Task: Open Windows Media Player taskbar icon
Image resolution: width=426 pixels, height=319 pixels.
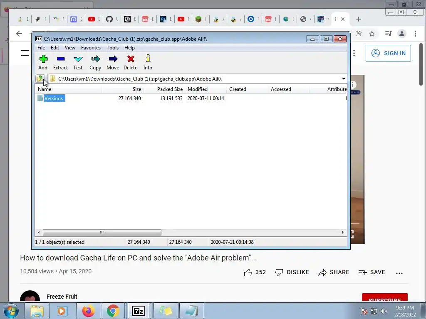Action: tap(62, 311)
